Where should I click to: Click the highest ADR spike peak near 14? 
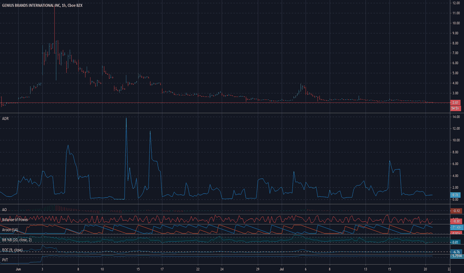126,119
